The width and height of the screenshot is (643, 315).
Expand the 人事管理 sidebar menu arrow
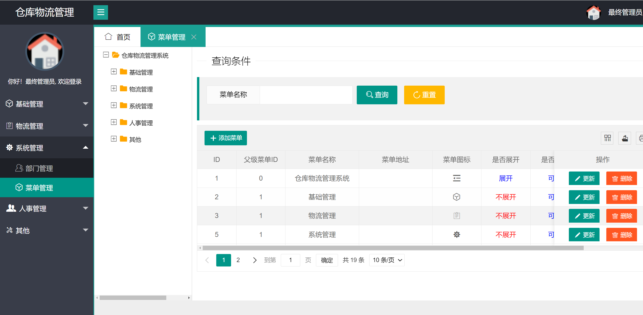(x=85, y=208)
